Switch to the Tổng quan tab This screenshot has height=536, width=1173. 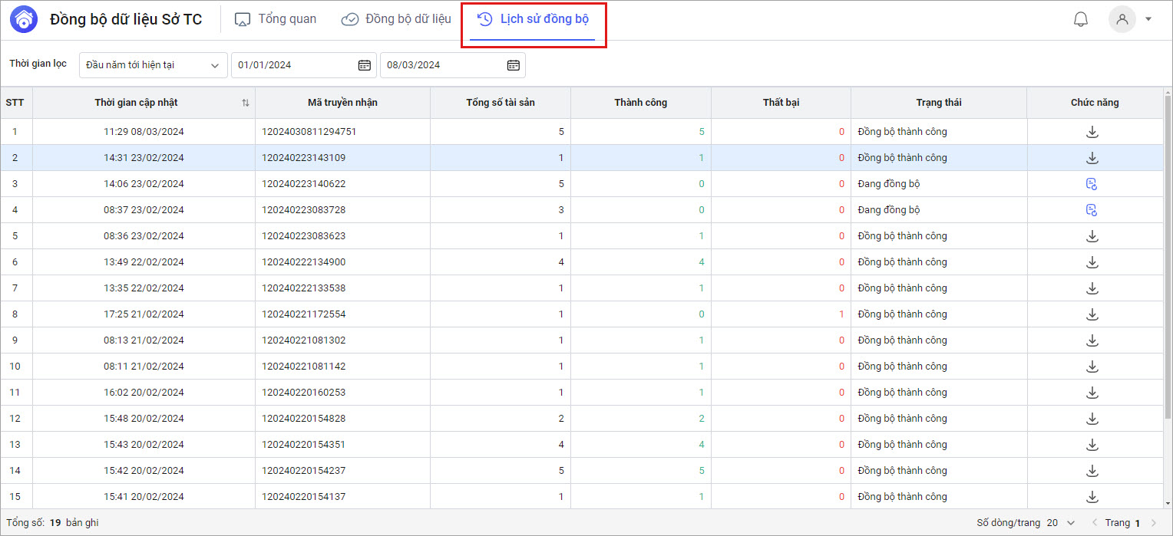click(x=276, y=19)
